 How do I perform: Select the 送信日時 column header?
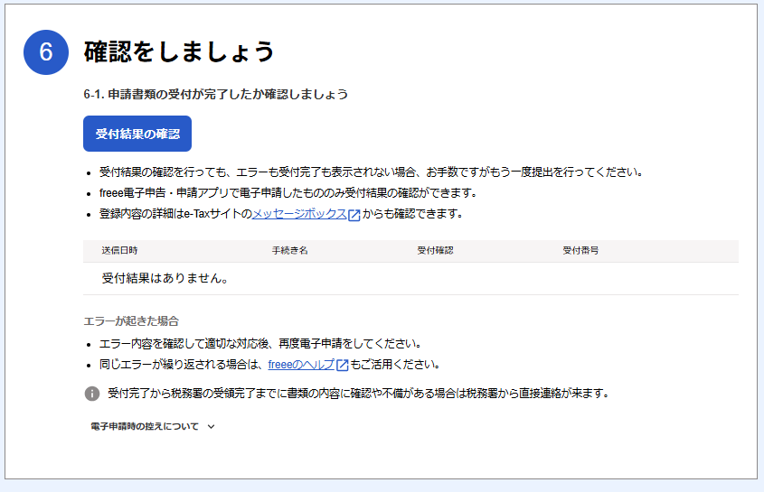(120, 251)
